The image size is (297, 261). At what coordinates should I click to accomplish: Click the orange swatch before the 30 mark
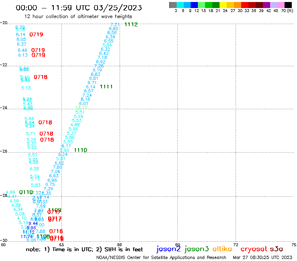coord(238,5)
